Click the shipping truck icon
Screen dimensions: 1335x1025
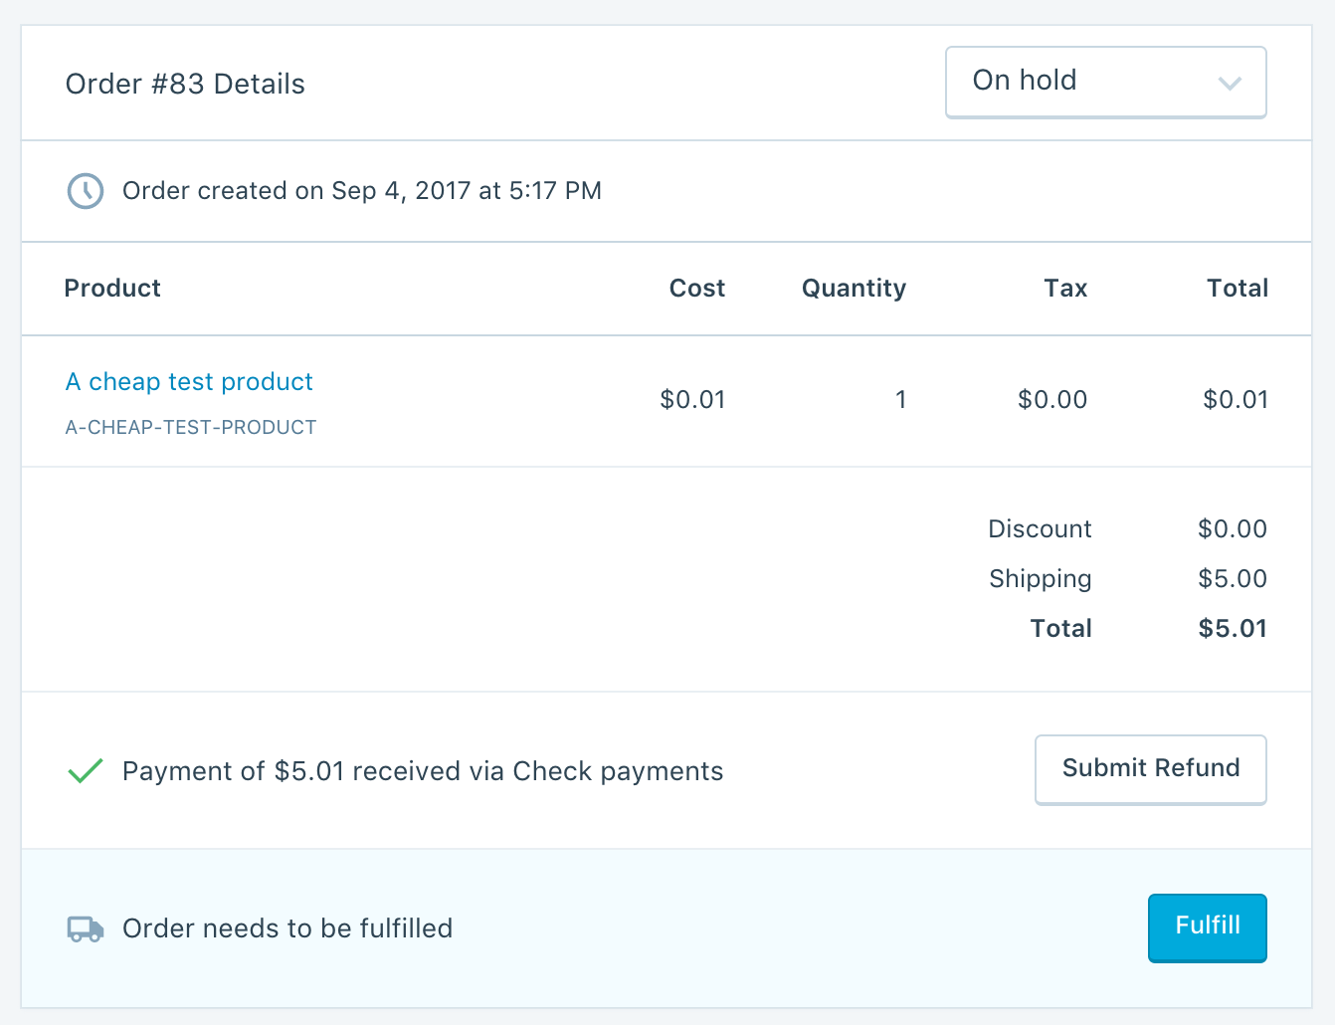pyautogui.click(x=86, y=928)
